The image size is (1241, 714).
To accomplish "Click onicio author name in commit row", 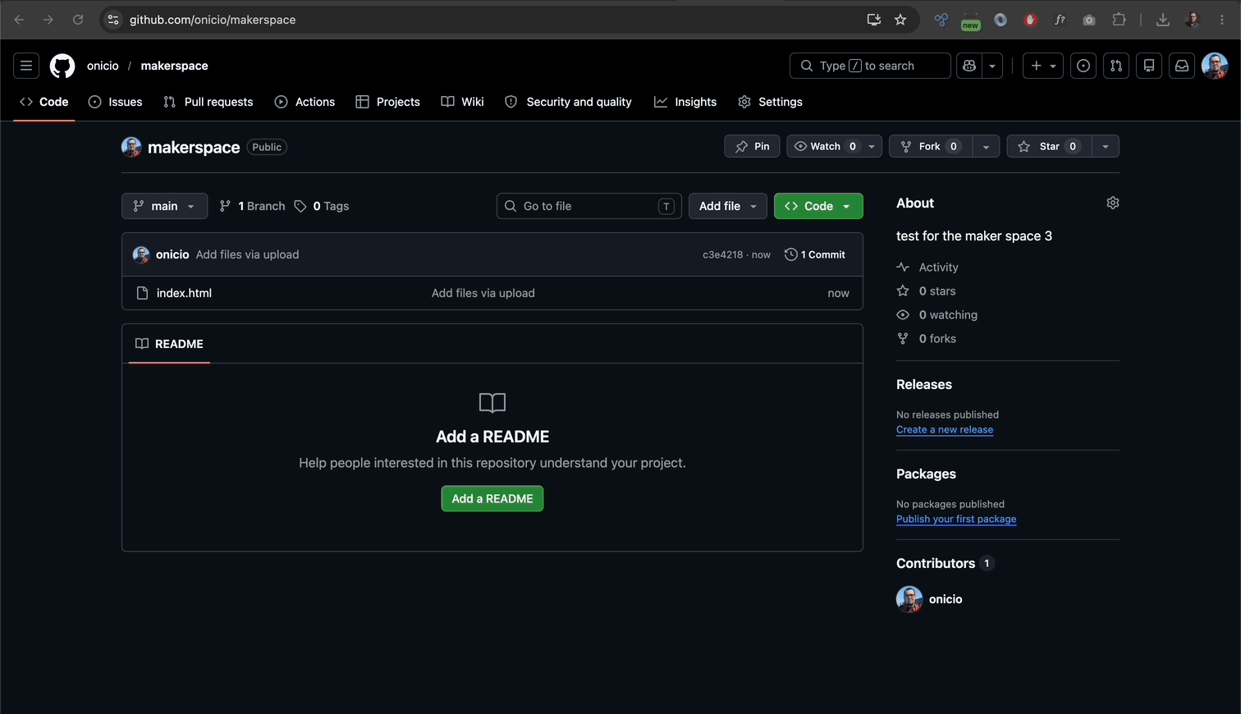I will pyautogui.click(x=172, y=254).
